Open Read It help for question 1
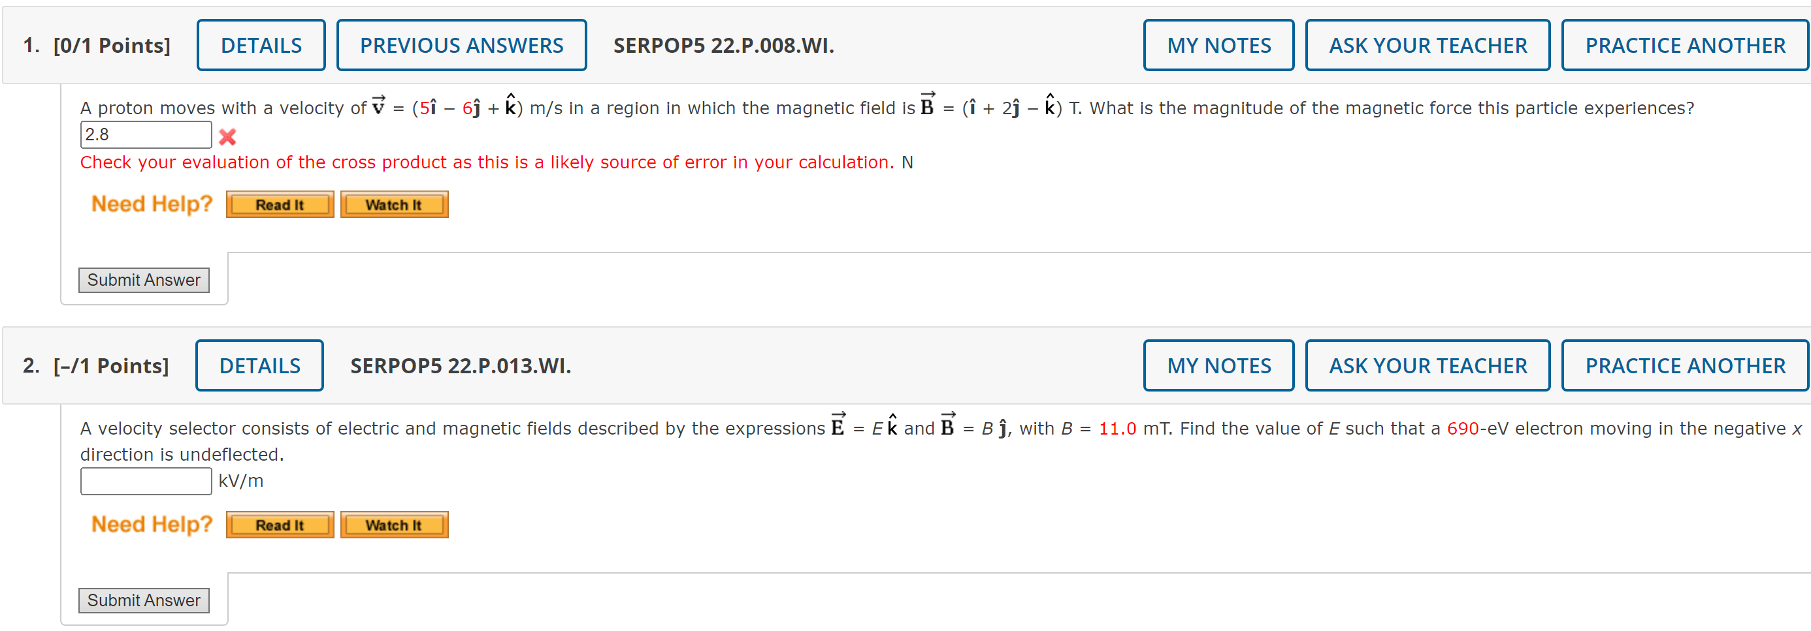The height and width of the screenshot is (631, 1811). click(279, 204)
